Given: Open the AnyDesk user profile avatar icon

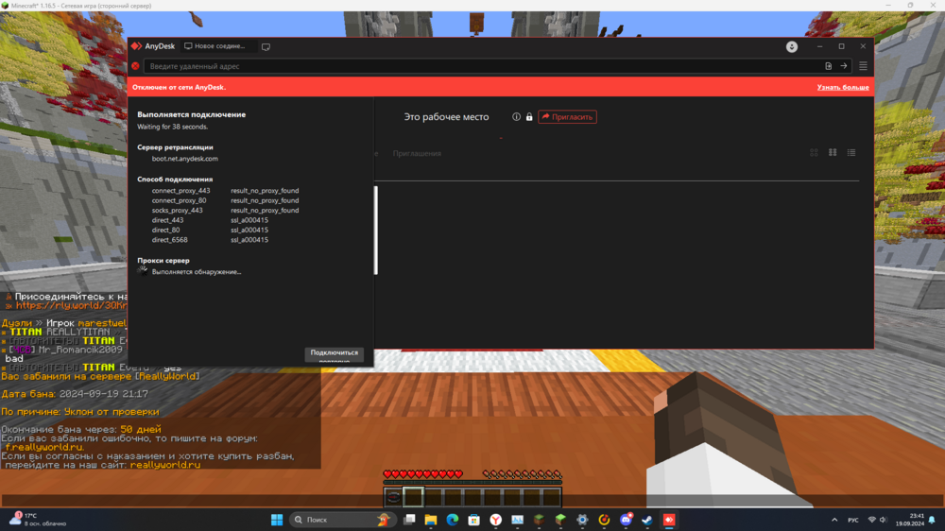Looking at the screenshot, I should click(x=791, y=46).
